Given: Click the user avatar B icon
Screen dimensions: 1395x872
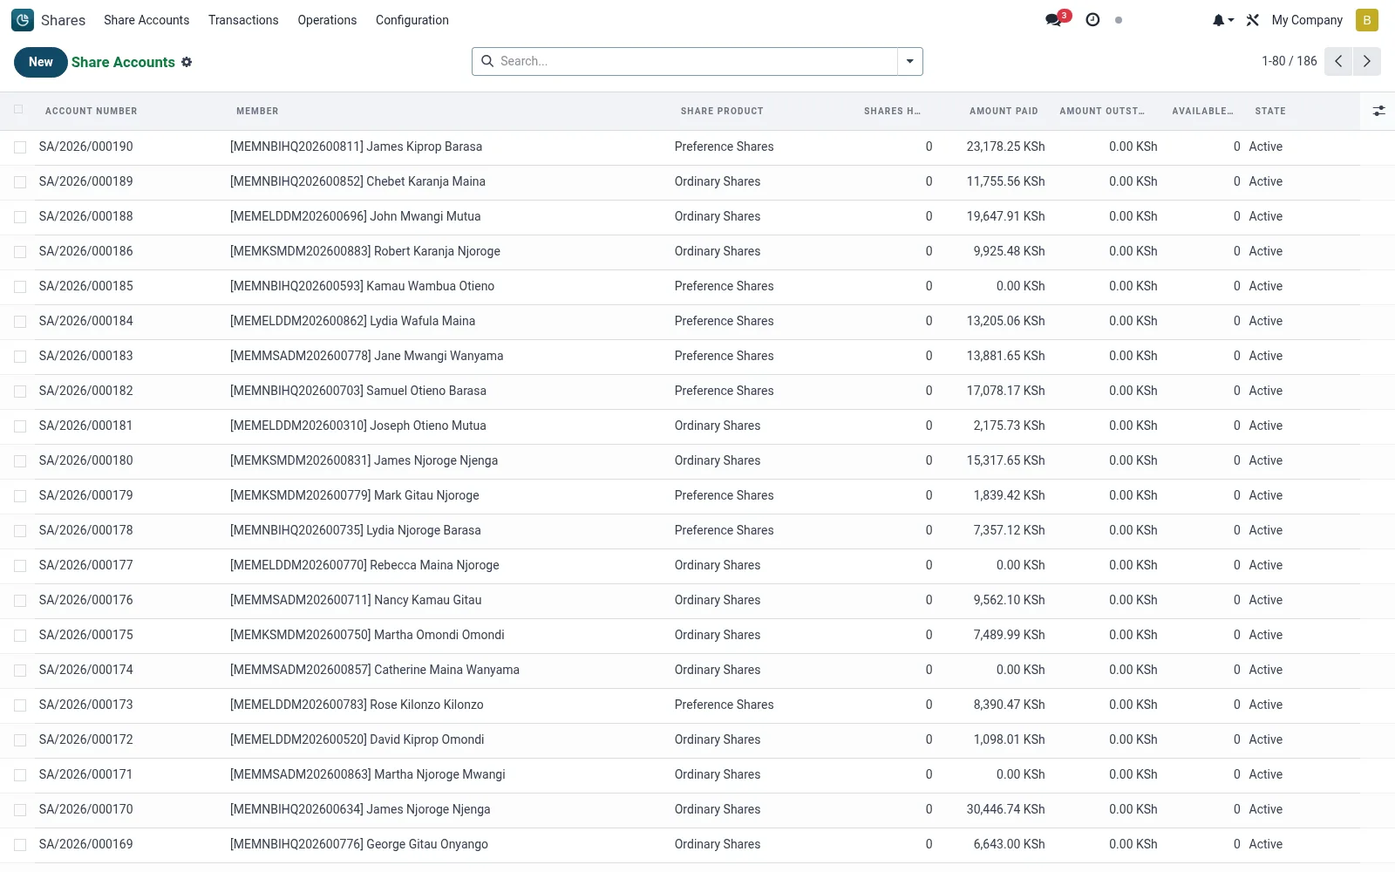Looking at the screenshot, I should pyautogui.click(x=1367, y=20).
